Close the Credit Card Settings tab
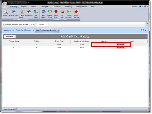 click(x=34, y=30)
